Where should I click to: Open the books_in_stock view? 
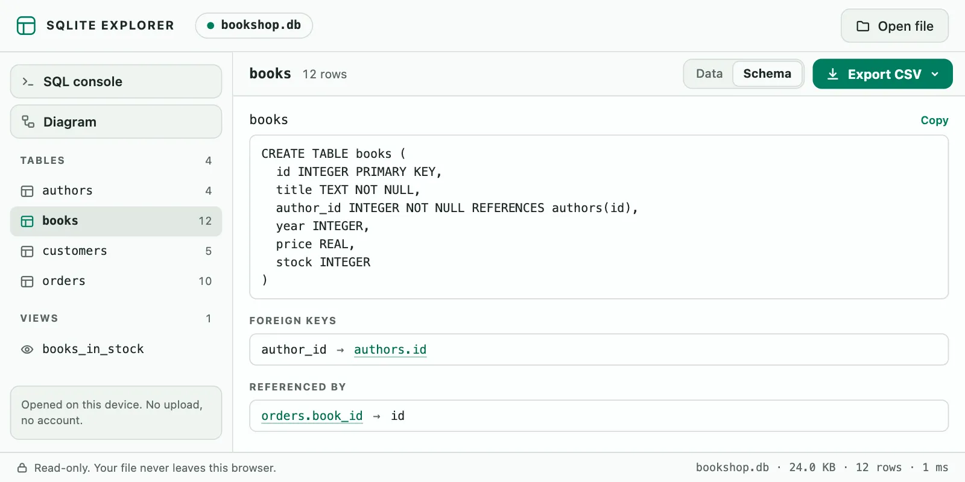click(116, 349)
